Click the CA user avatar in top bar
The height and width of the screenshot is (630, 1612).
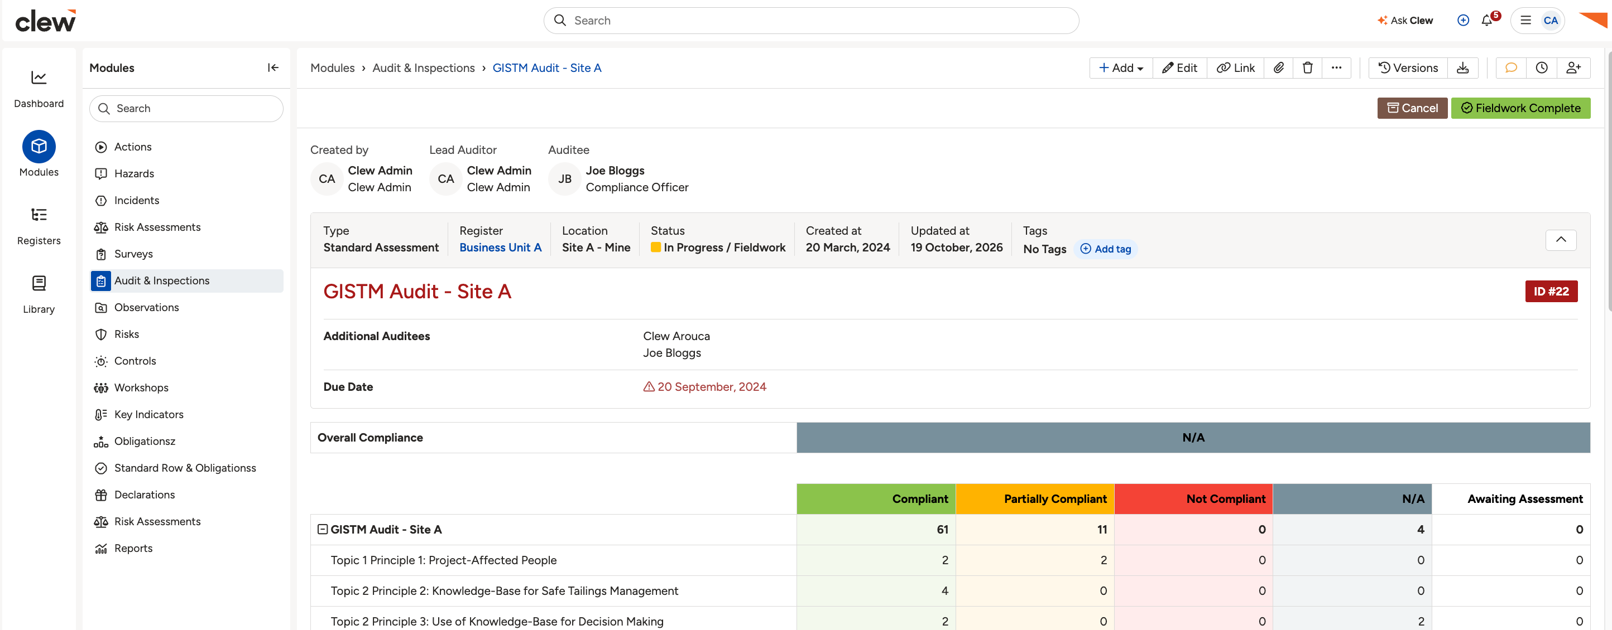(1551, 20)
